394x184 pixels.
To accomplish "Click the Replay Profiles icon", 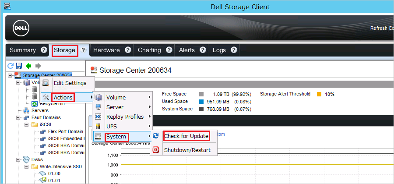I will (98, 117).
